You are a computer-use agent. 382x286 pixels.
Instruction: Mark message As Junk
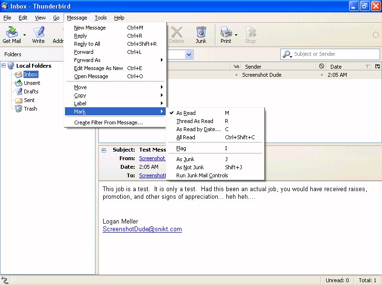click(215, 159)
